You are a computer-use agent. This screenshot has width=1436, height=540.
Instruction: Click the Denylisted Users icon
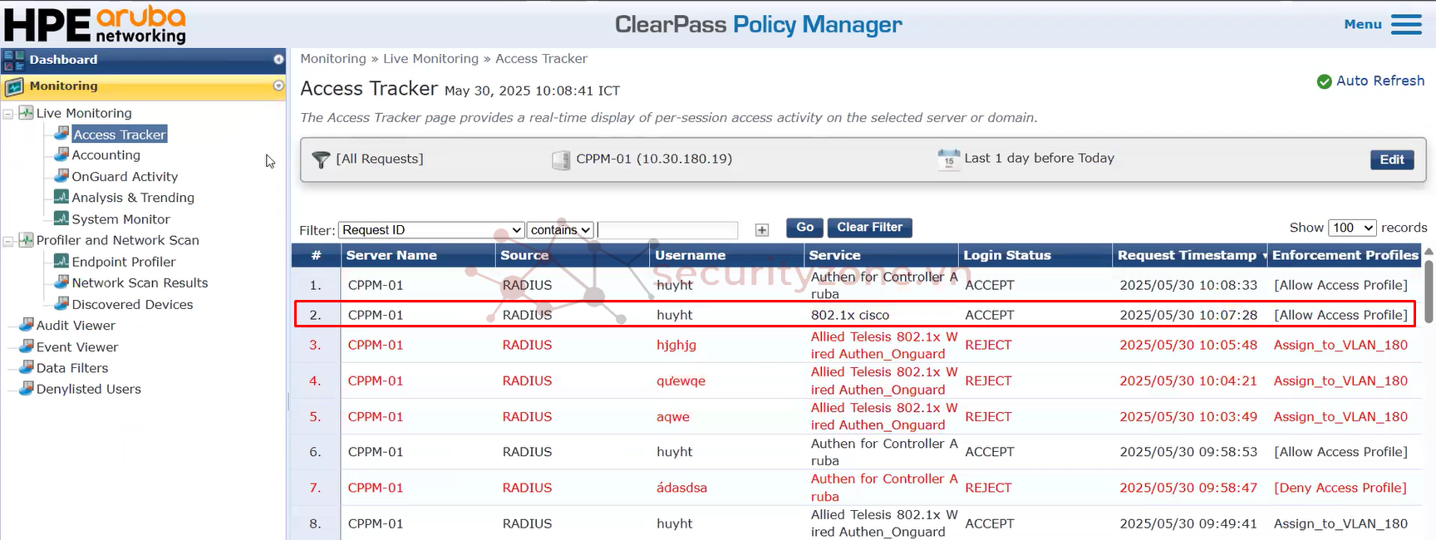click(x=27, y=388)
